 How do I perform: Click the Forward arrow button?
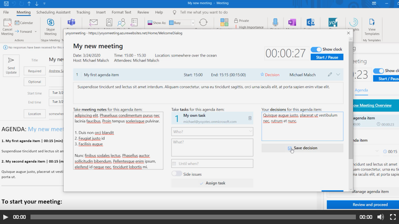(x=23, y=31)
